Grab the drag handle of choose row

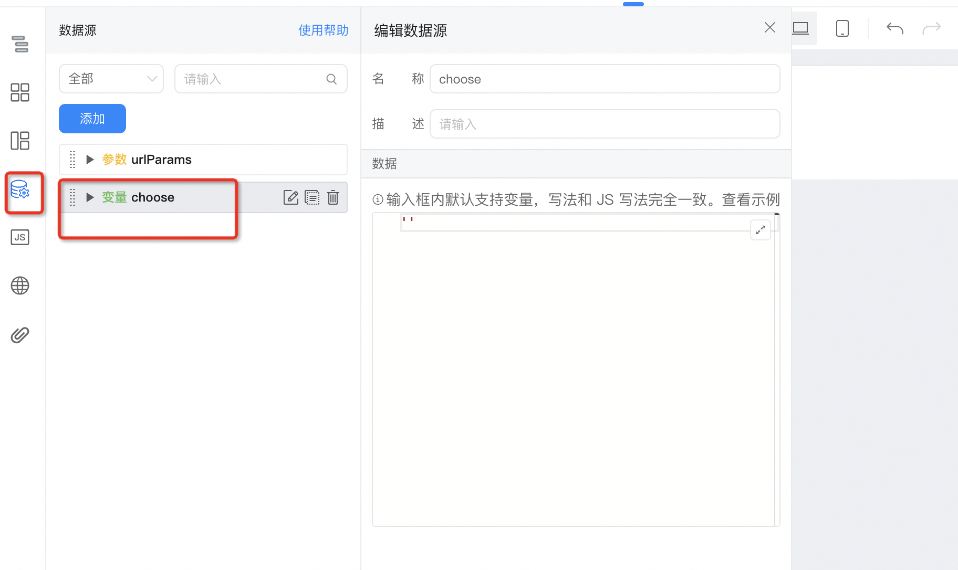(x=72, y=197)
